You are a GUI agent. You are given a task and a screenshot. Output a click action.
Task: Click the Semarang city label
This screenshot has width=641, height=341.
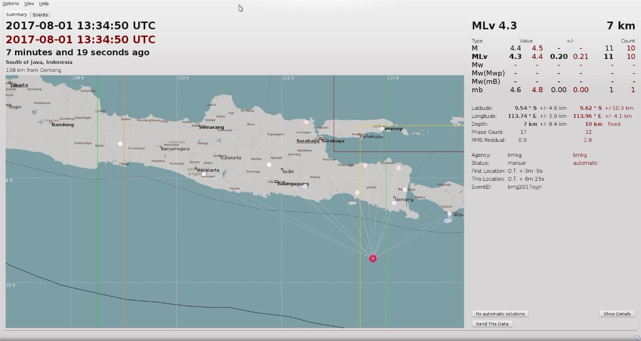pos(210,127)
